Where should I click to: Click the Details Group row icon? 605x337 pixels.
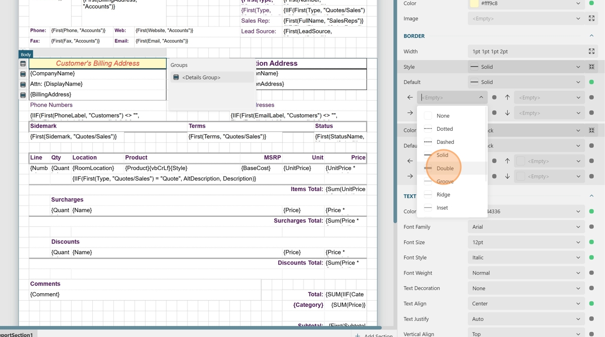pyautogui.click(x=176, y=77)
